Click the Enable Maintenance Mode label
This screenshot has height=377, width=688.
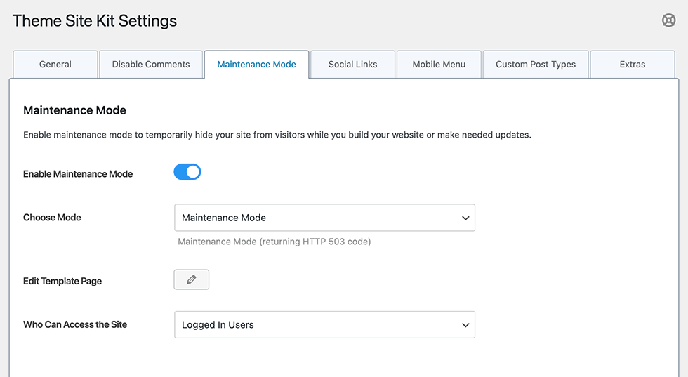78,174
